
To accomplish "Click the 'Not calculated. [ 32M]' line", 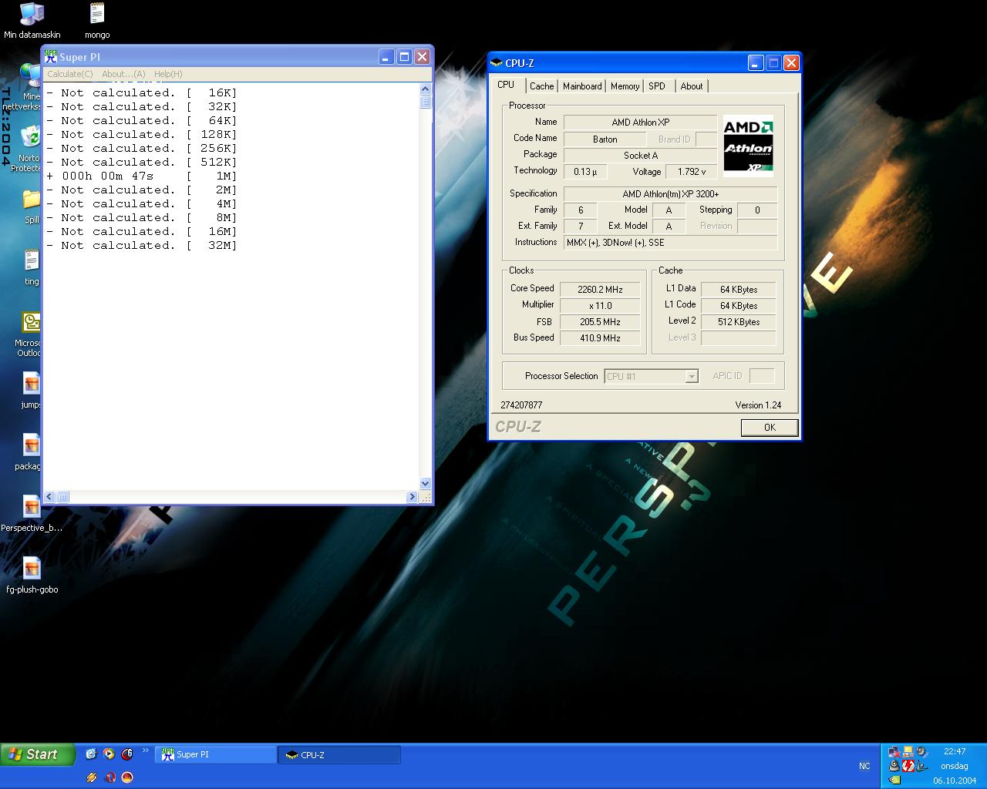I will coord(142,245).
